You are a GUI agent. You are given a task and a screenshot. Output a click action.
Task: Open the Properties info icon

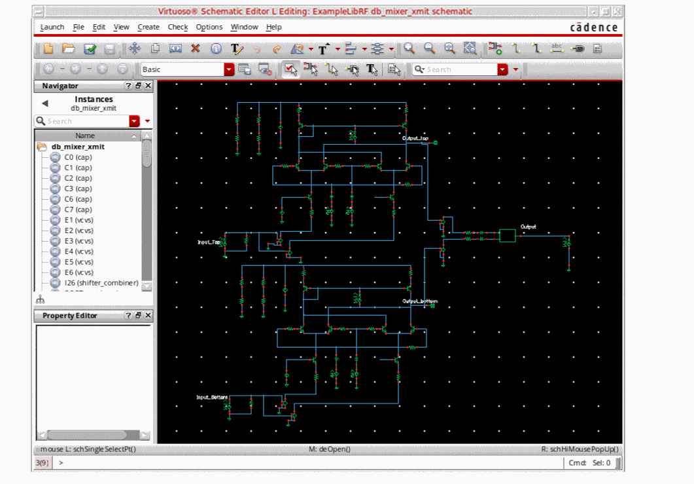click(216, 48)
